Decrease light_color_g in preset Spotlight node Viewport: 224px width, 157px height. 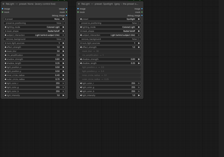(x=81, y=87)
